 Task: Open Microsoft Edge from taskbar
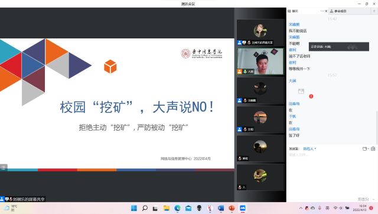[x=177, y=208]
